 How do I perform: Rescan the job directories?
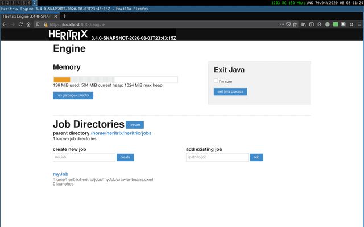coord(135,125)
